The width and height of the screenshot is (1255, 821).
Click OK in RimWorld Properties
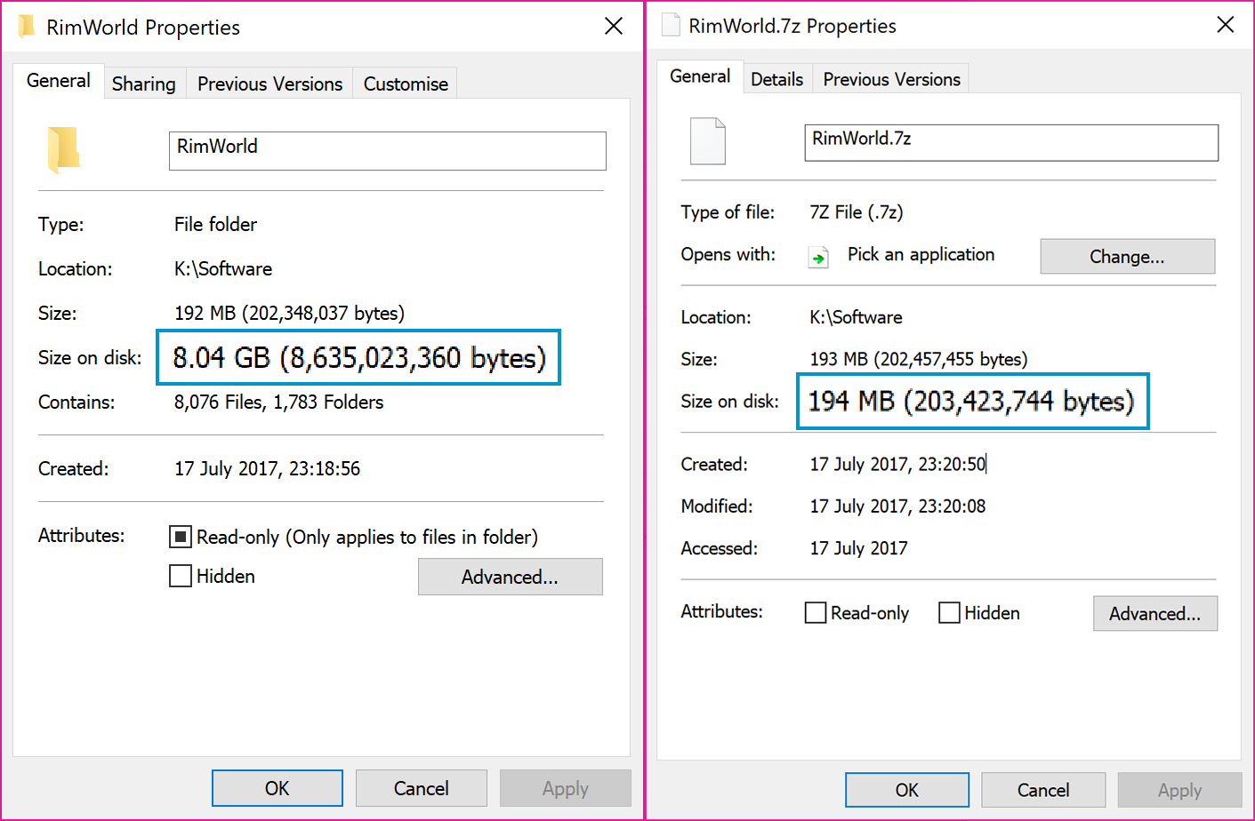[278, 788]
